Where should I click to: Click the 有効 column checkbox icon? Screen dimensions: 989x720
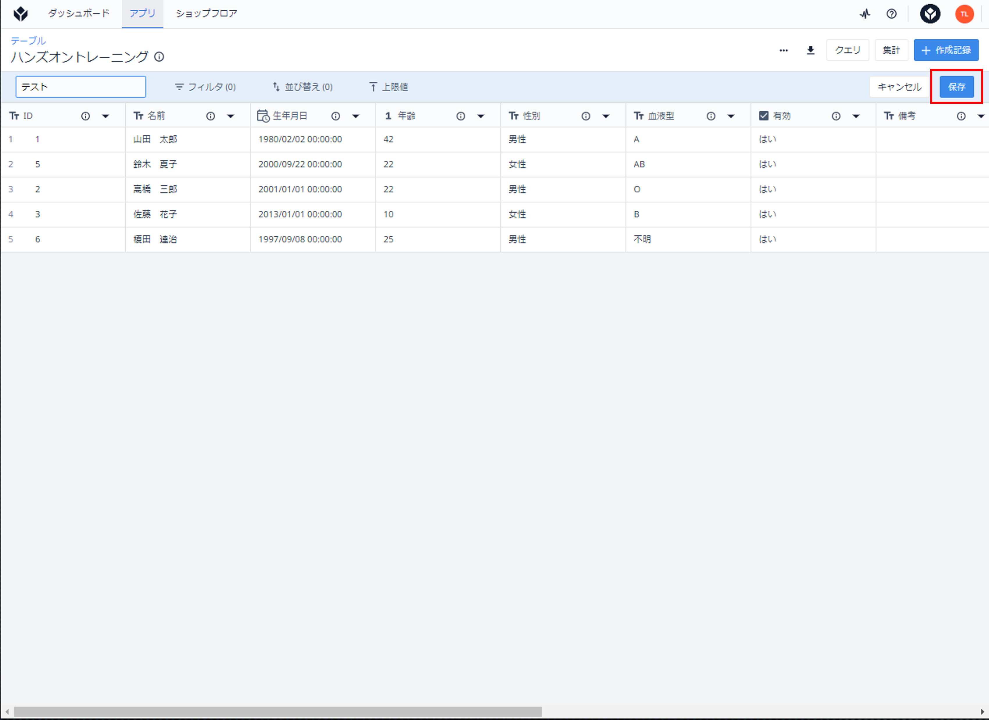click(764, 115)
